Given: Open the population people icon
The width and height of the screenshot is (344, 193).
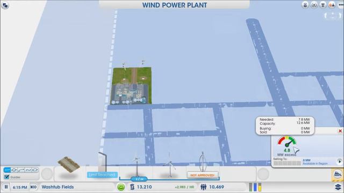Looking at the screenshot, I should click(203, 187).
